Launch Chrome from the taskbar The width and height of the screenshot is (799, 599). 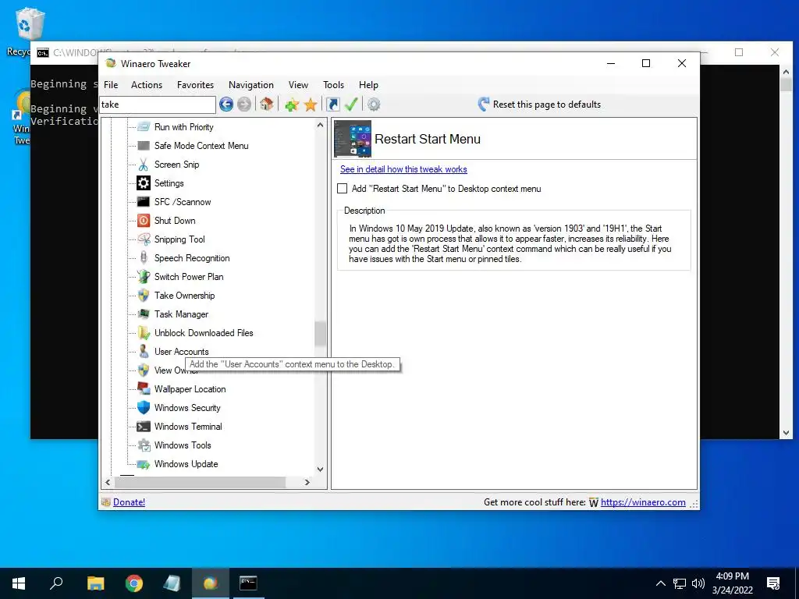coord(134,583)
